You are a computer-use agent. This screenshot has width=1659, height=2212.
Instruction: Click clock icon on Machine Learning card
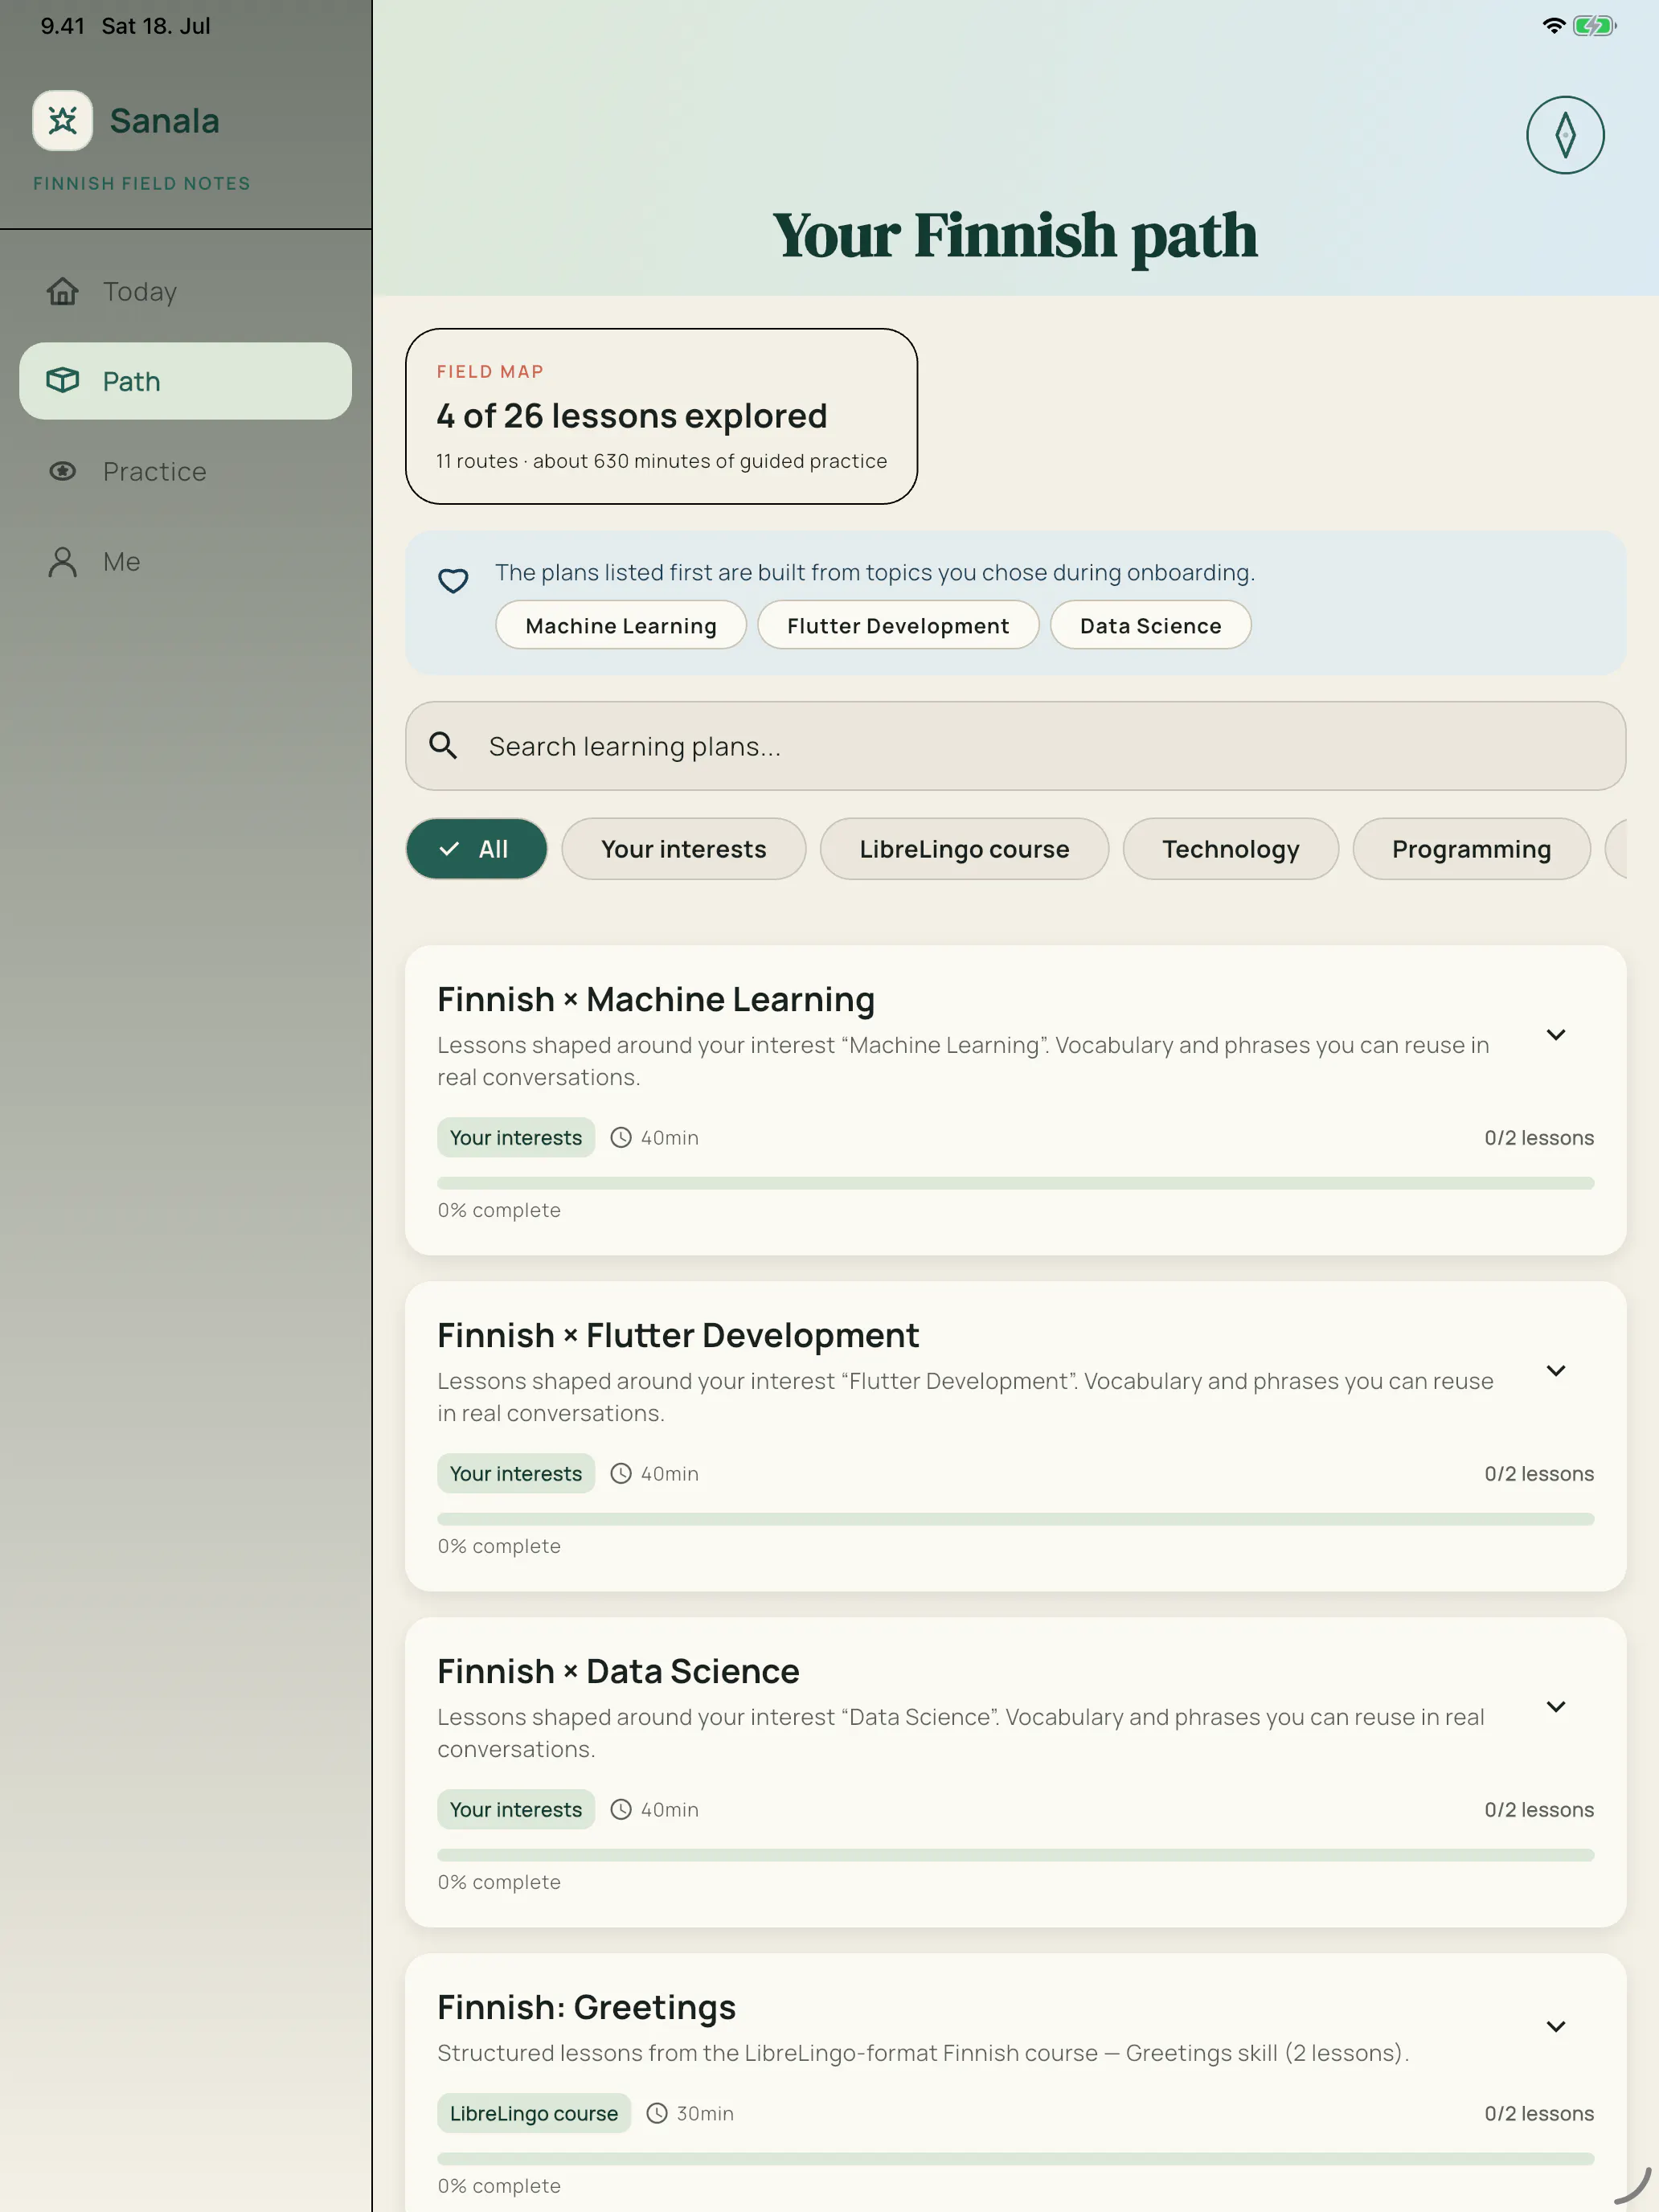click(x=621, y=1137)
